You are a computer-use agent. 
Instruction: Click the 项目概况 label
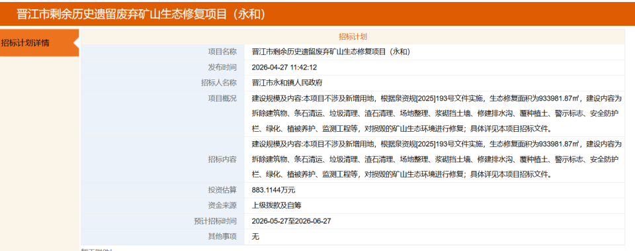pos(222,98)
